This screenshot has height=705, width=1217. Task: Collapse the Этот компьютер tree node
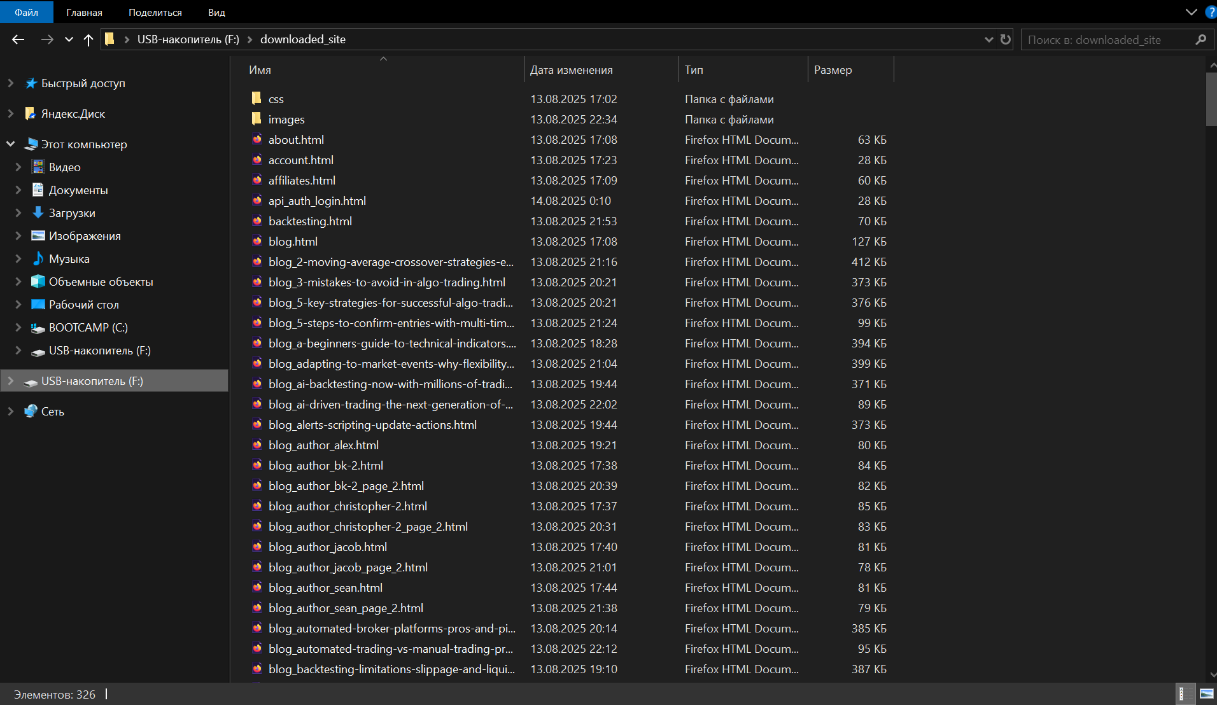(x=11, y=144)
